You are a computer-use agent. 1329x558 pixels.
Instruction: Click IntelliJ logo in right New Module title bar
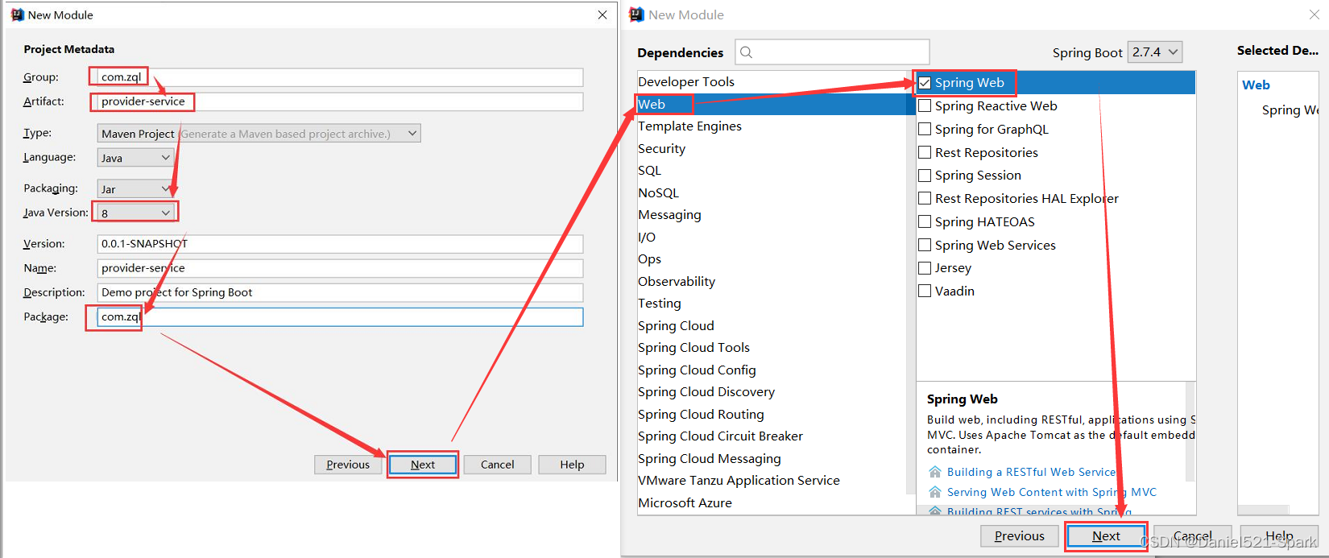point(637,14)
